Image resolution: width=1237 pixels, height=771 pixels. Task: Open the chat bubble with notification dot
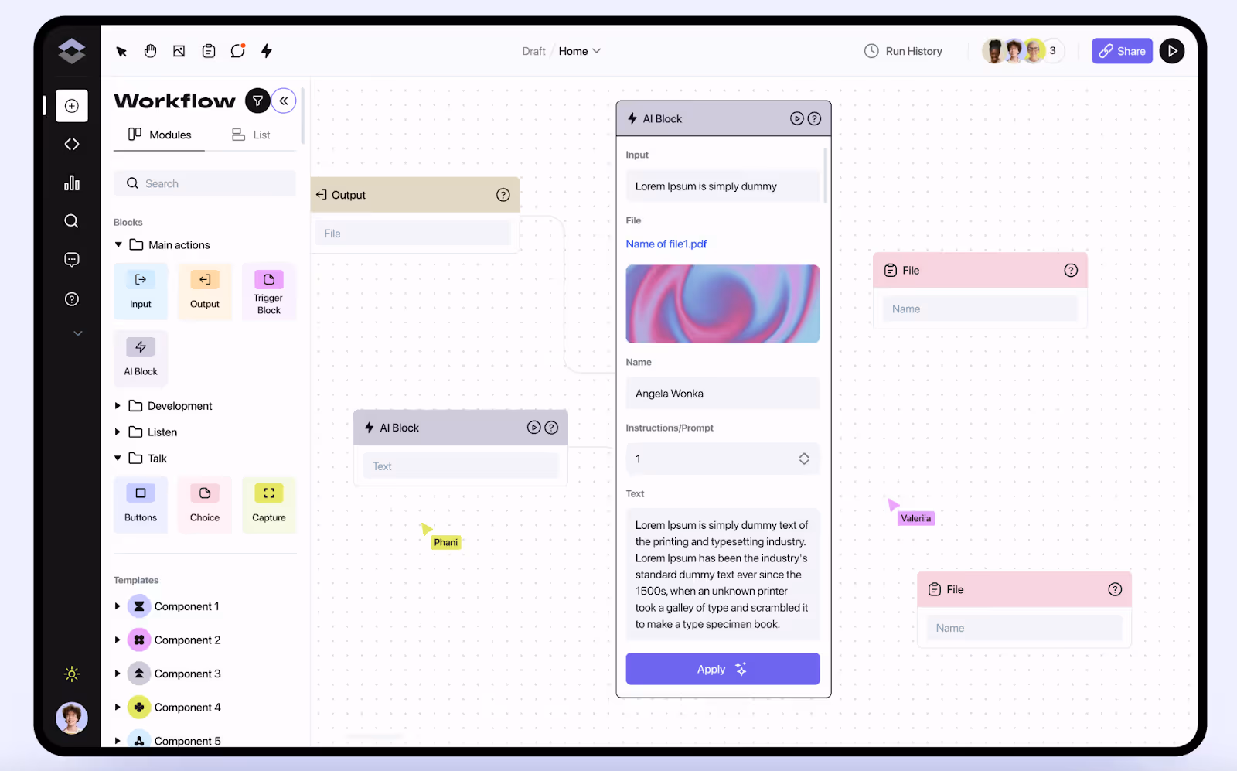click(x=237, y=50)
